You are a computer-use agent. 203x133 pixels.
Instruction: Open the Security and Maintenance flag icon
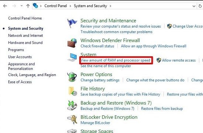[72, 23]
